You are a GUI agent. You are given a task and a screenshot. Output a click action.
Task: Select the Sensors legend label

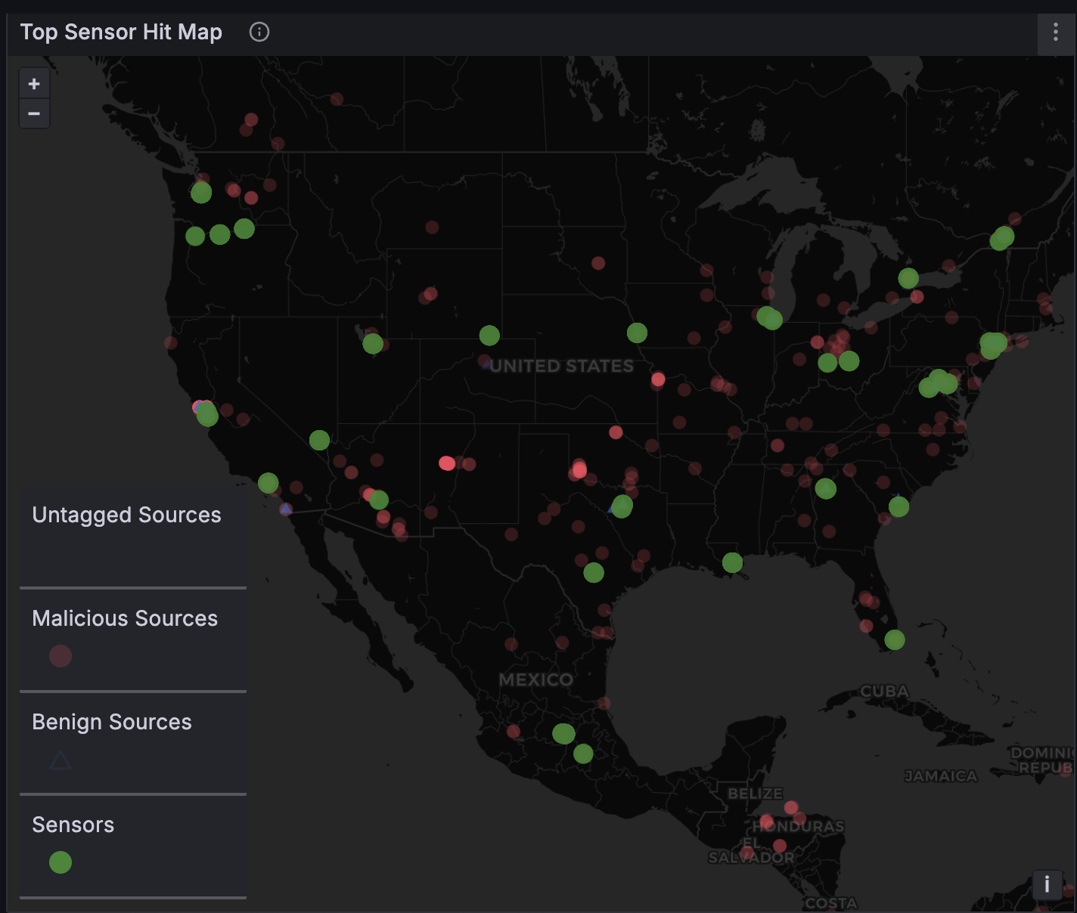pyautogui.click(x=73, y=825)
